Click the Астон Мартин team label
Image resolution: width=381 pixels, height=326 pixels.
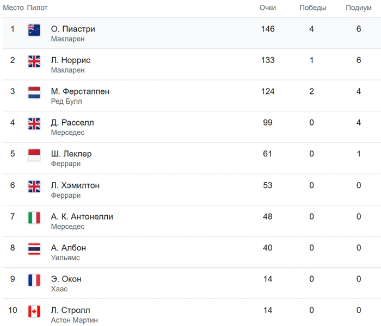[74, 321]
